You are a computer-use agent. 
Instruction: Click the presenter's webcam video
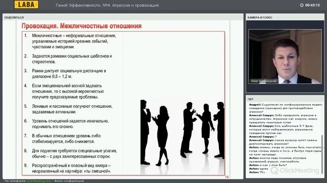[x=285, y=56]
